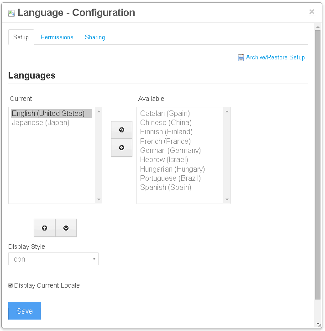This screenshot has height=331, width=325.
Task: Click the Archive/Restore Setup disk icon
Action: 241,58
